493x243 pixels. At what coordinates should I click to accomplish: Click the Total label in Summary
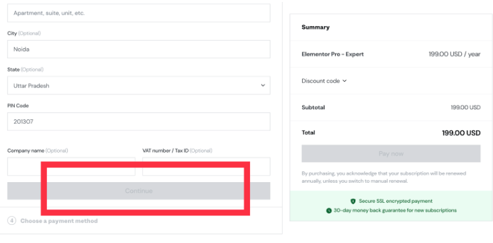(308, 133)
